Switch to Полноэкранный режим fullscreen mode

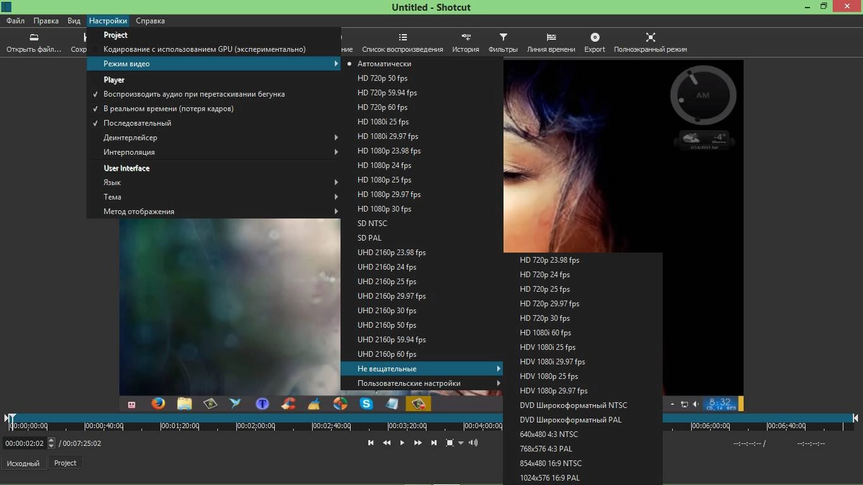(650, 42)
